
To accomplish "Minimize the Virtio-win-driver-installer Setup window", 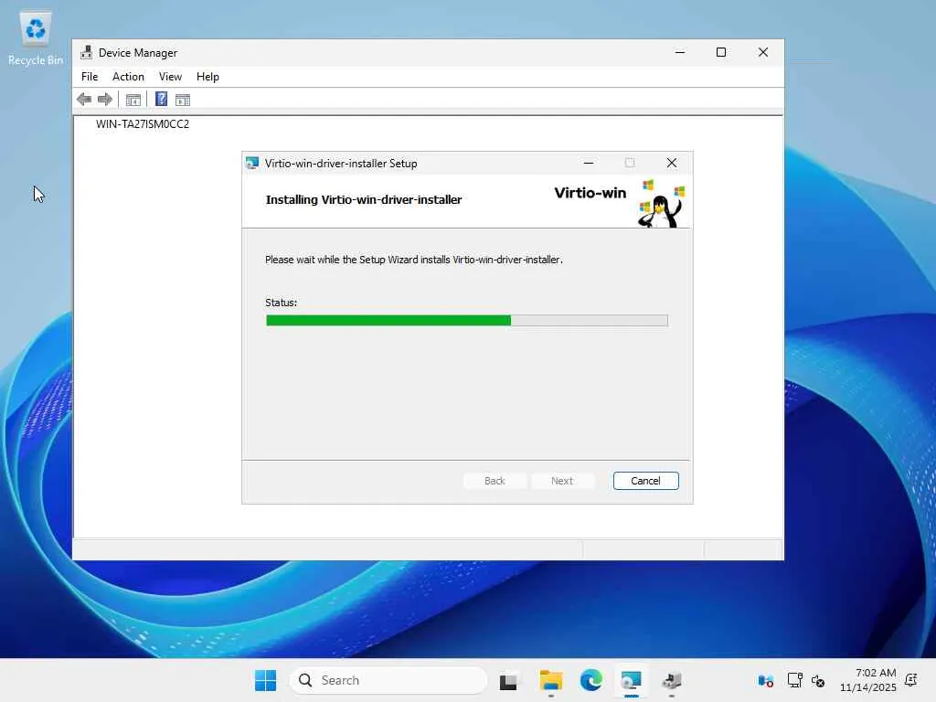I will [589, 163].
